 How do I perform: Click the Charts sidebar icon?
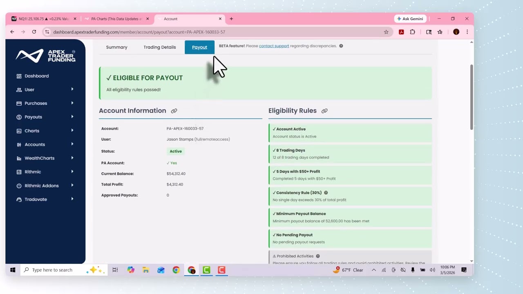point(19,131)
